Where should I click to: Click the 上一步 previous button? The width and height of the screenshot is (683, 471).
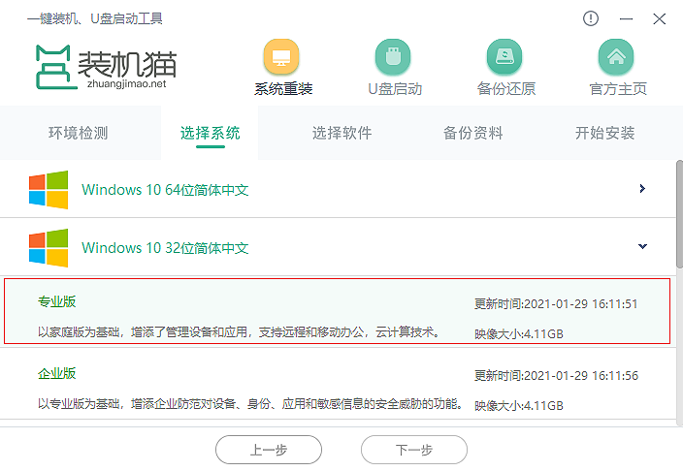pos(268,450)
